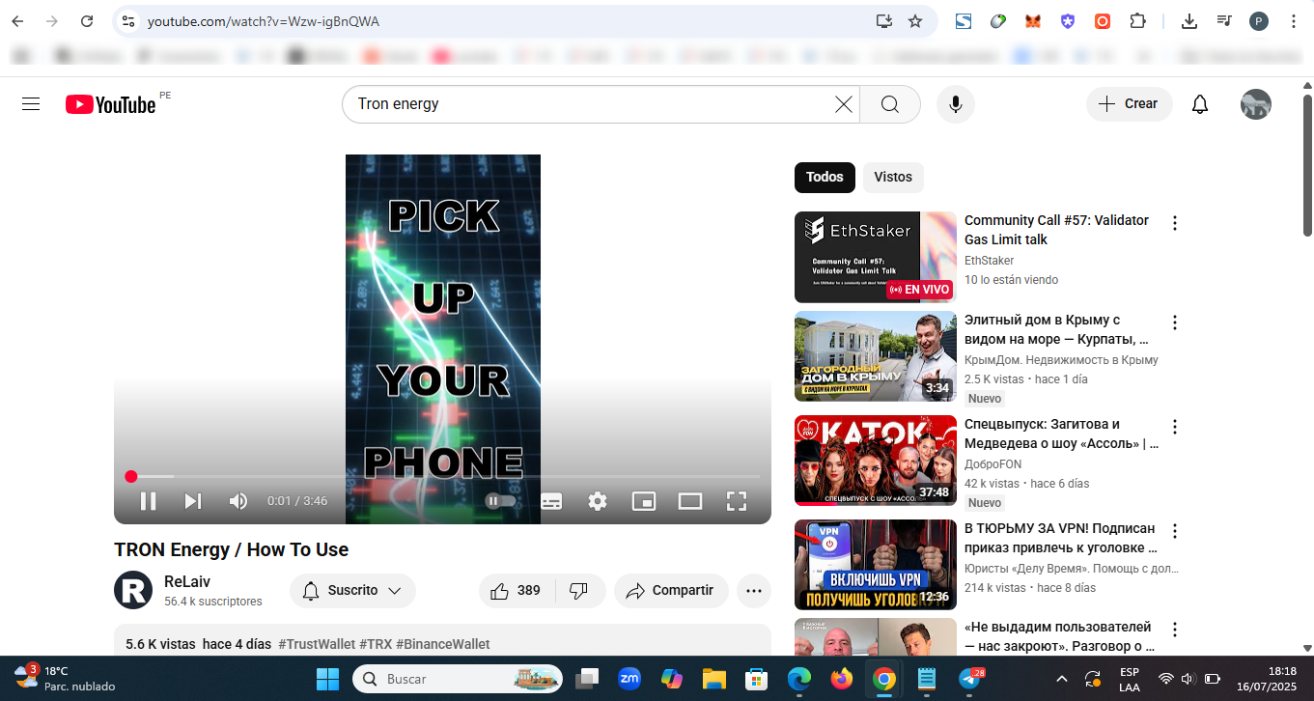The height and width of the screenshot is (701, 1314).
Task: Open Firefox from the taskbar
Action: (842, 679)
